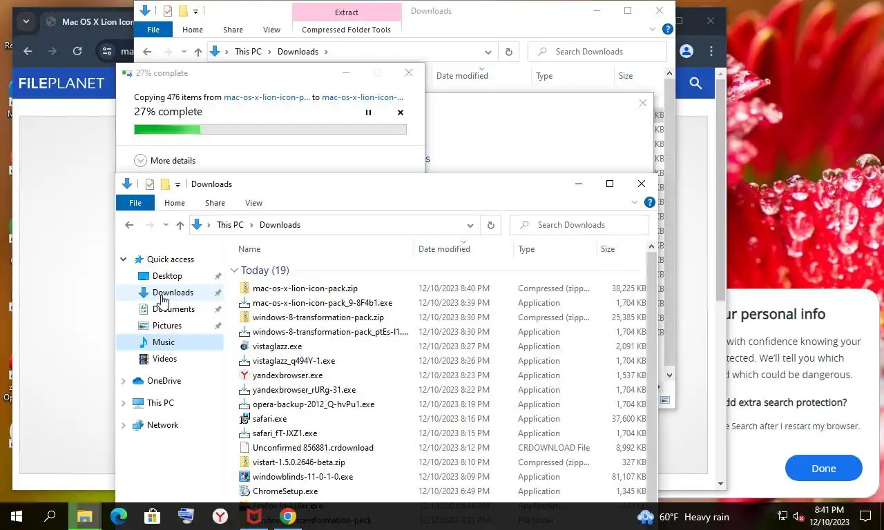884x530 pixels.
Task: Click the Extract tab in back Explorer window
Action: coord(347,12)
